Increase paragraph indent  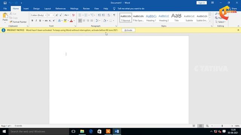point(103,15)
